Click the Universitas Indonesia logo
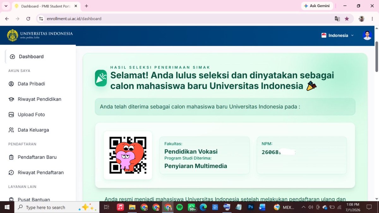This screenshot has height=213, width=379. click(x=40, y=35)
